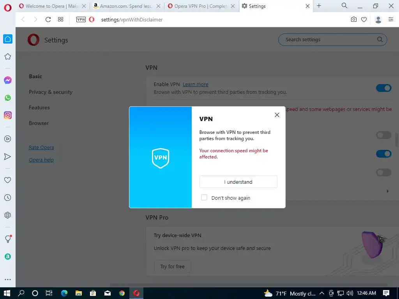Take a snapshot with camera icon

(354, 19)
